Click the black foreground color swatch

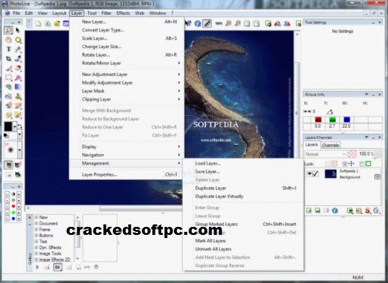(8, 126)
